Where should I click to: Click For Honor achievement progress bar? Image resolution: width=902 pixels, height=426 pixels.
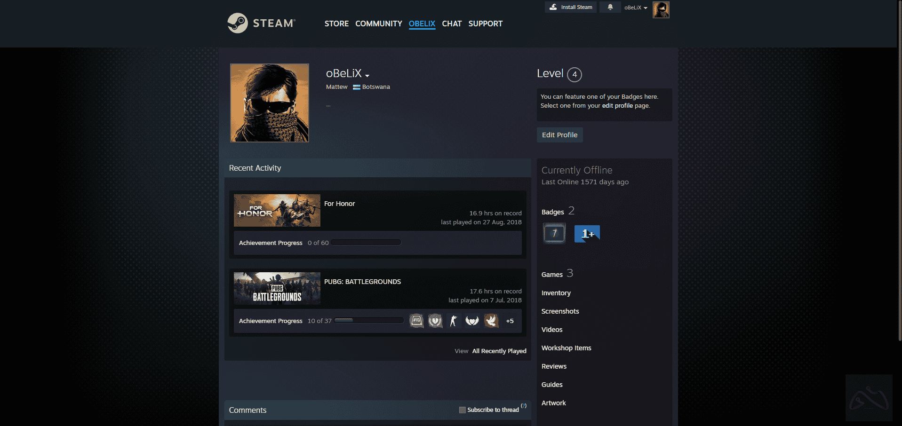[x=366, y=243]
